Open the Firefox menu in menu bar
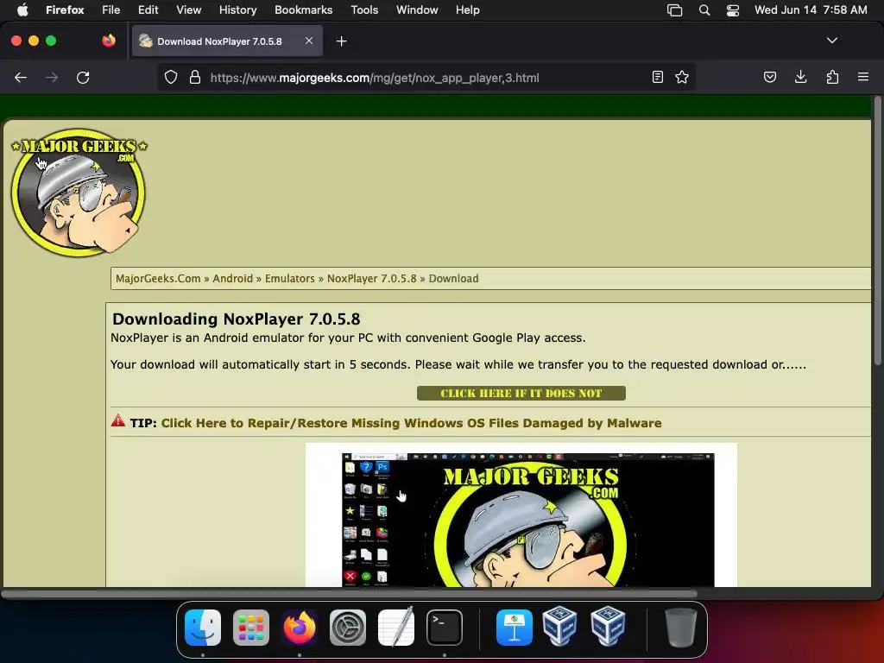Screen dimensions: 884x663 (65, 10)
